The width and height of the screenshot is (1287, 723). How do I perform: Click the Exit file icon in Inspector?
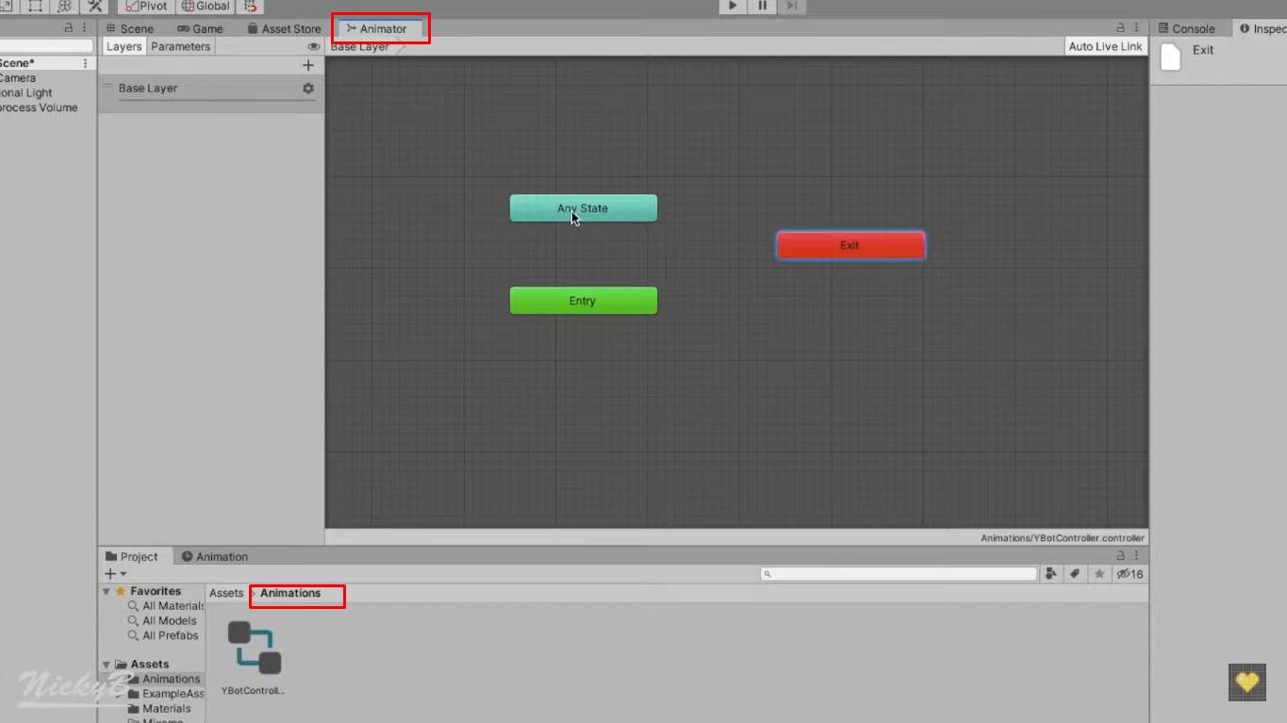click(x=1170, y=57)
